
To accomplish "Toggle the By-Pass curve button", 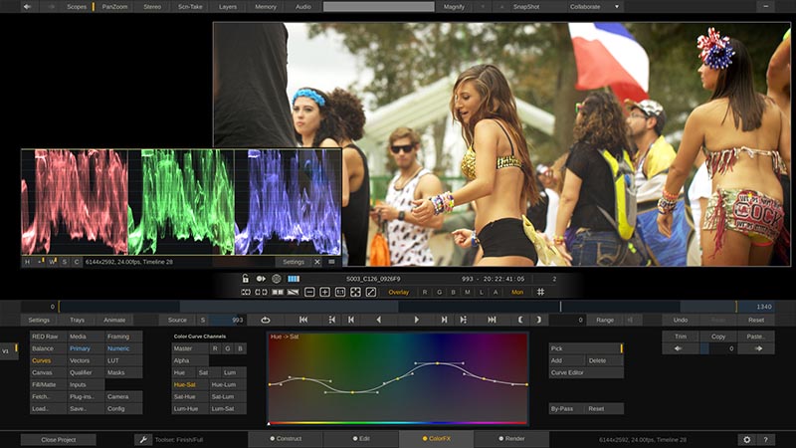I will (564, 409).
